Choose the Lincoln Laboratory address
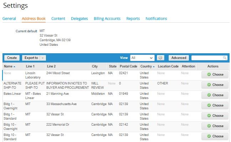Viewport: 231px width, 142px height. tap(215, 75)
